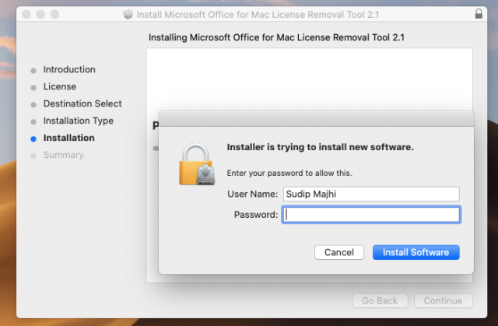The width and height of the screenshot is (498, 326).
Task: Click the grey bullet beside Introduction
Action: 33,70
